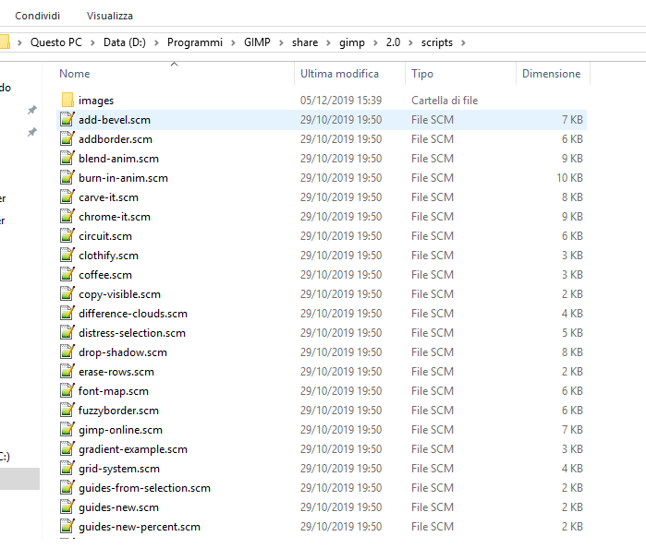Select the addborder.scm file icon
Viewport: 646px width, 560px height.
(67, 138)
